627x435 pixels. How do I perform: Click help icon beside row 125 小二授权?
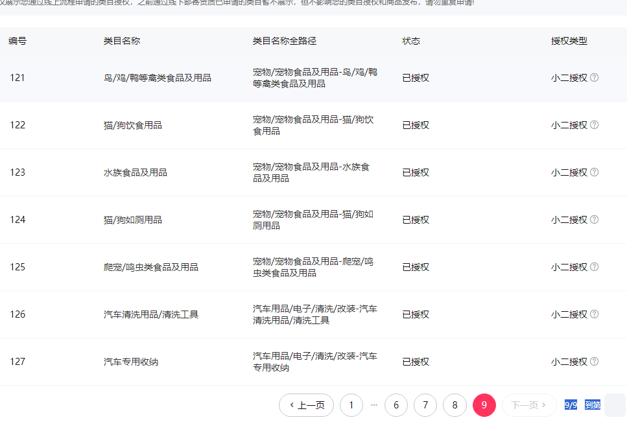click(594, 267)
